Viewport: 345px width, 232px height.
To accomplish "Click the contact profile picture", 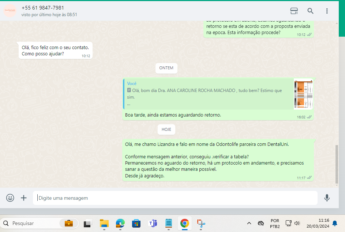I will (x=10, y=11).
